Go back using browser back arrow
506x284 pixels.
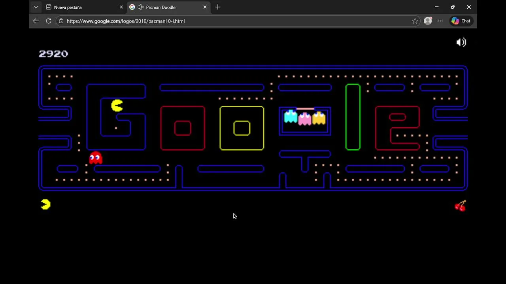tap(36, 21)
